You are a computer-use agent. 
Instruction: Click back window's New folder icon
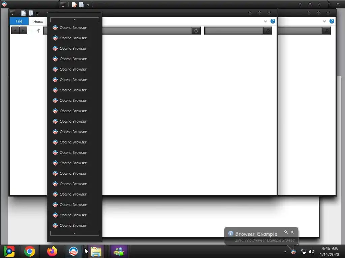coord(82,5)
